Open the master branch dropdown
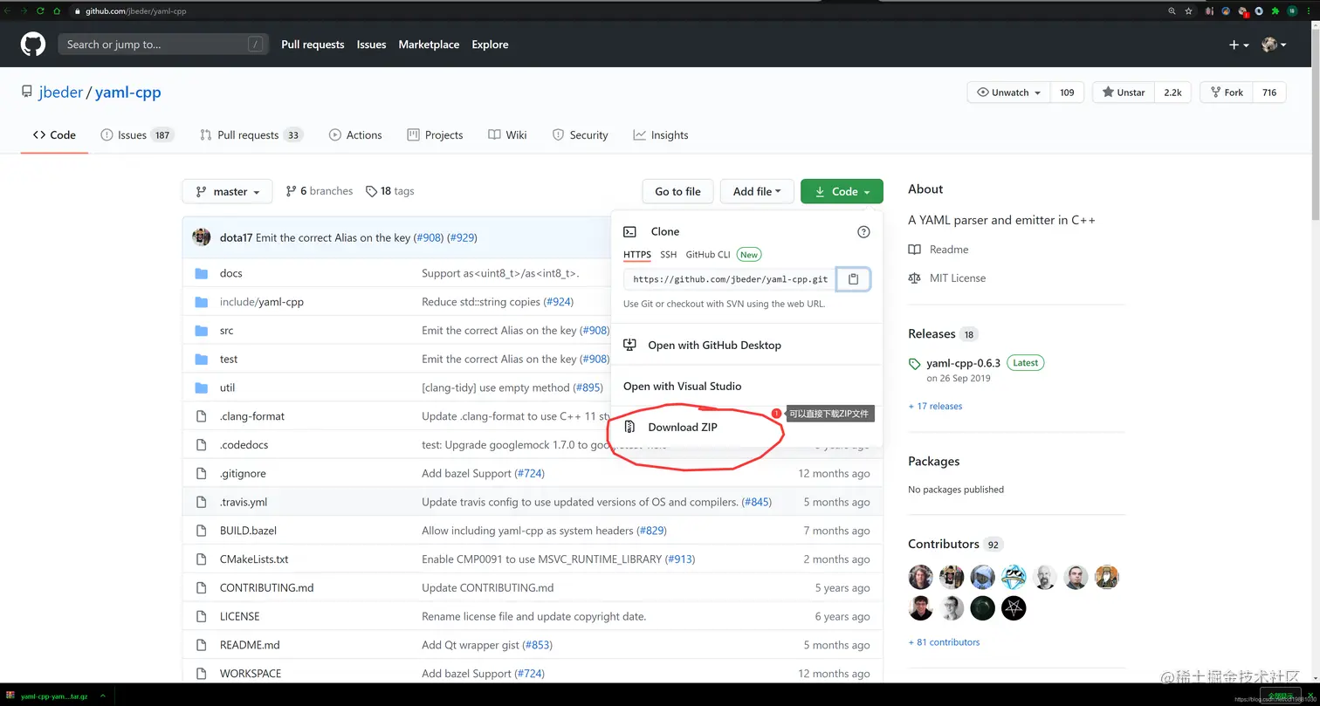Image resolution: width=1320 pixels, height=706 pixels. (227, 191)
